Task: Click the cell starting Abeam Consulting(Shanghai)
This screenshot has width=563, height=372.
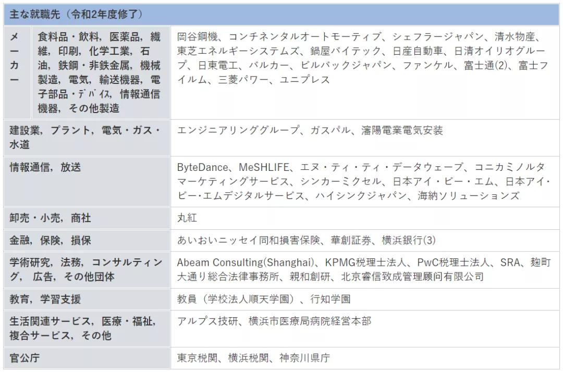Action: [x=365, y=270]
